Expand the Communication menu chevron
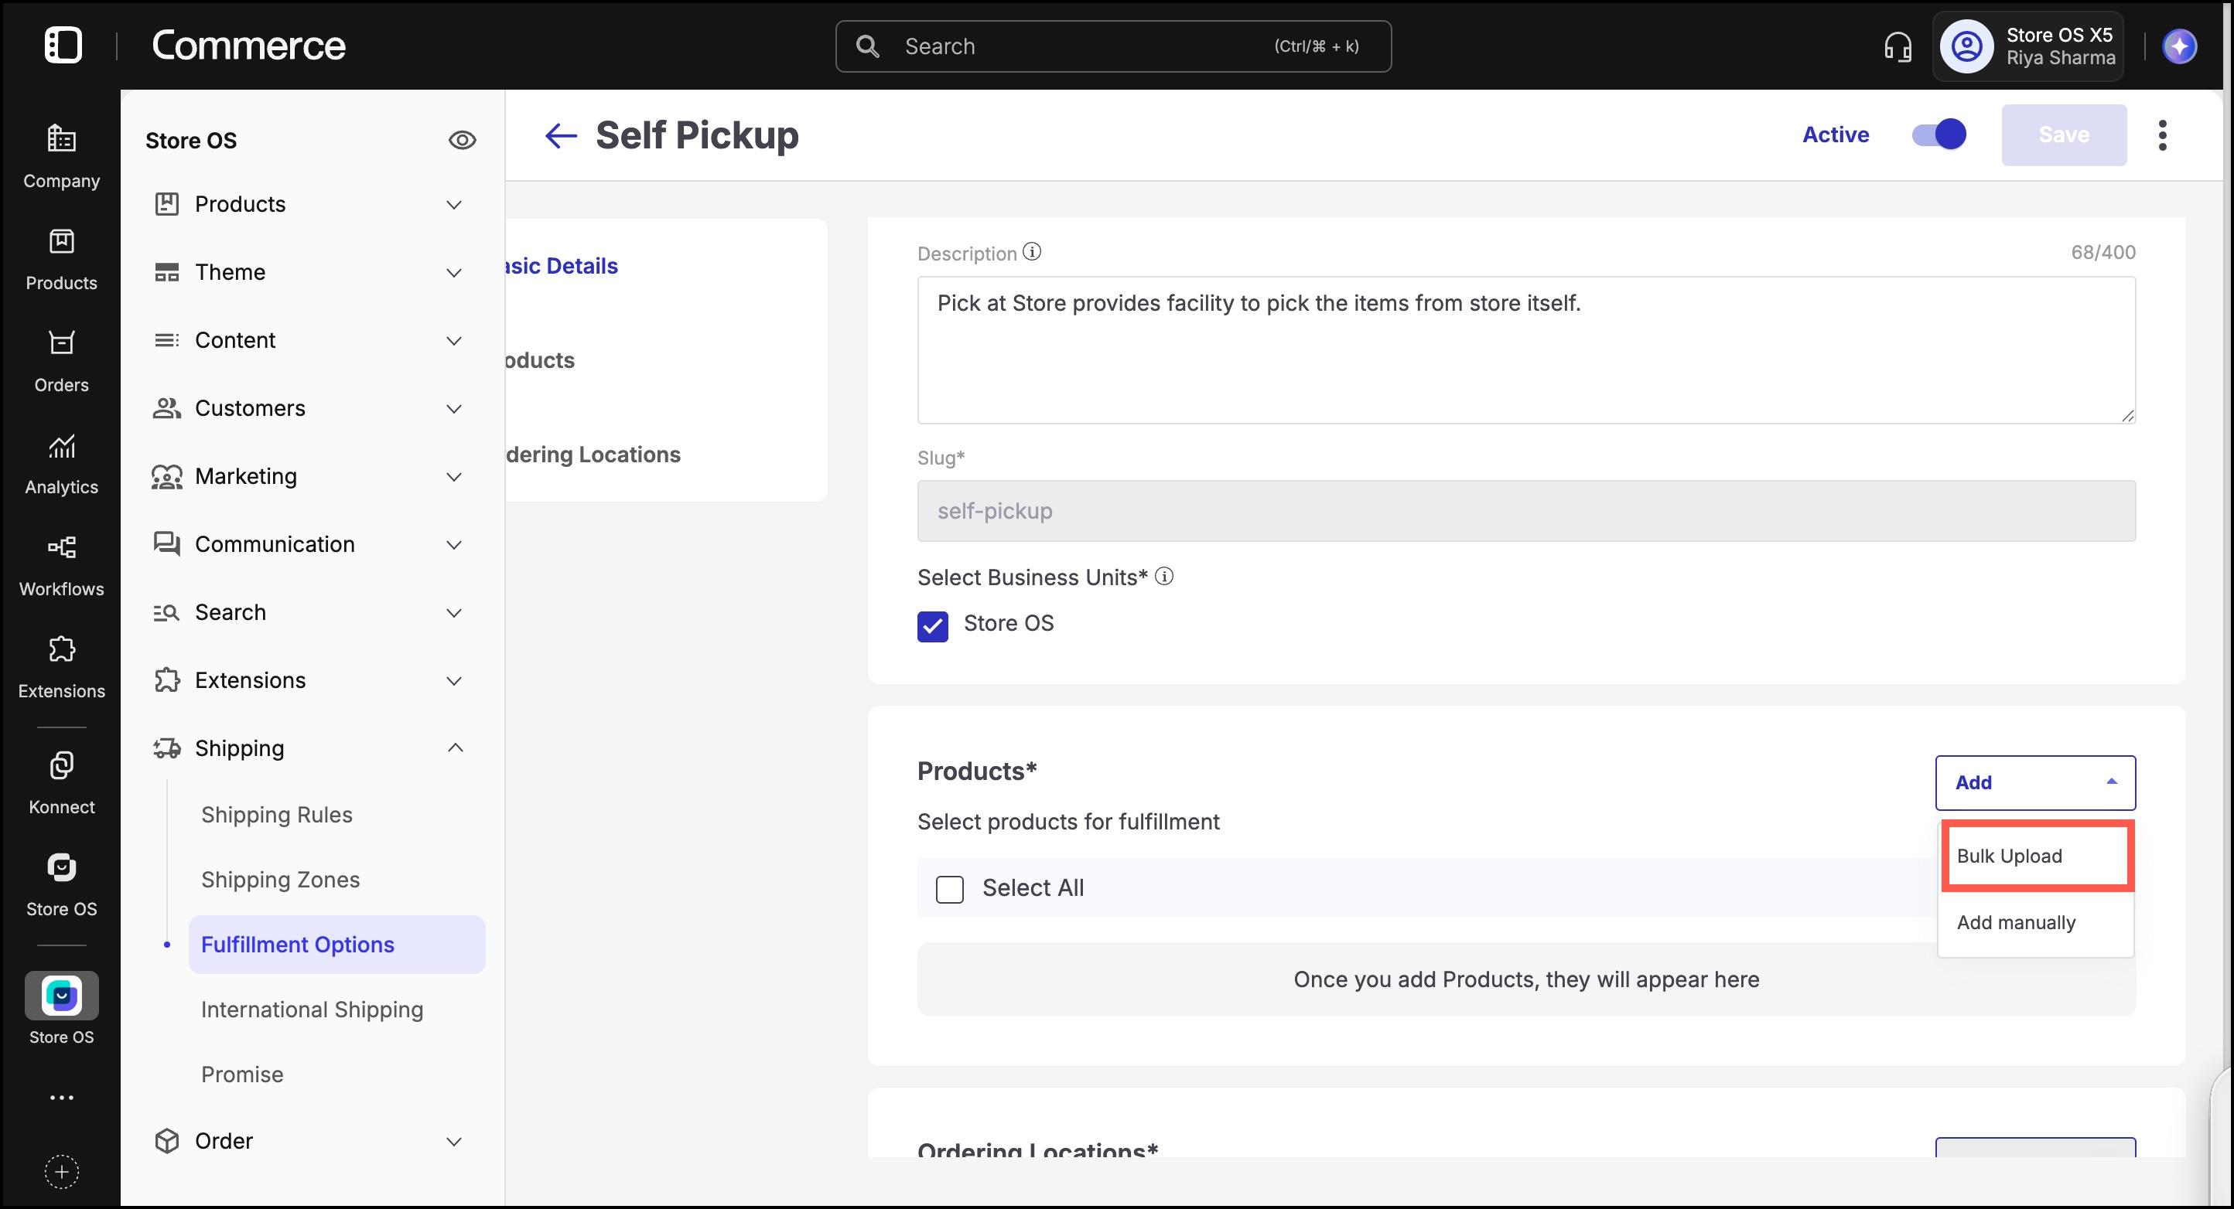This screenshot has height=1209, width=2234. coord(453,545)
